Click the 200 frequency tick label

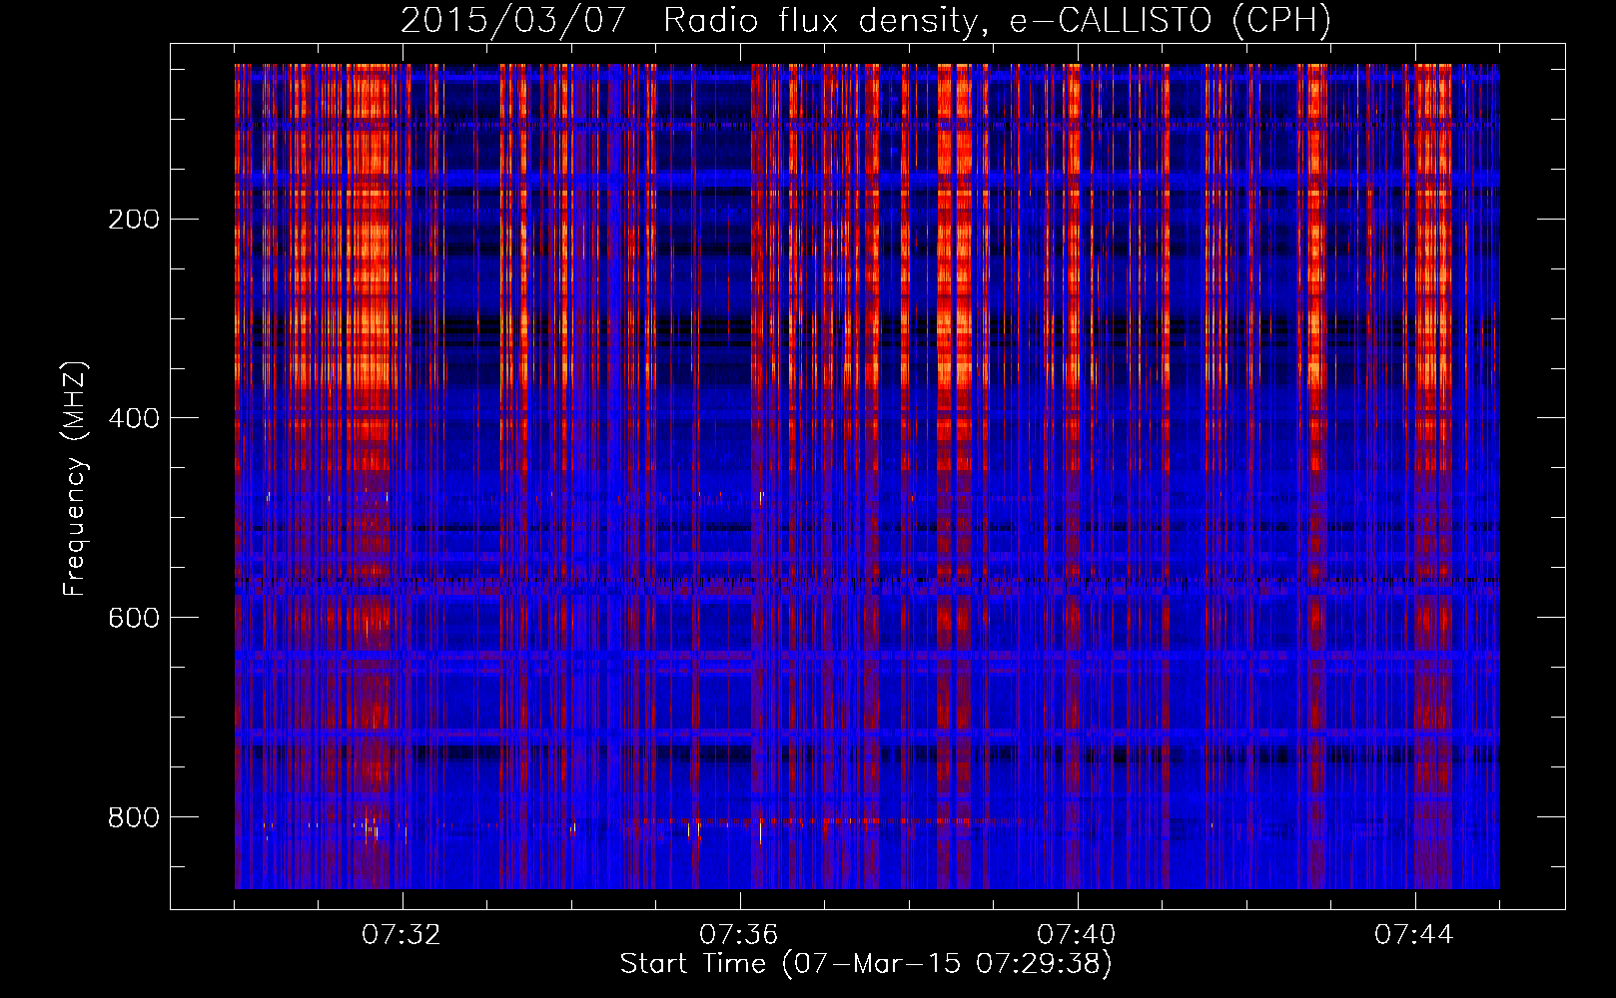[134, 219]
